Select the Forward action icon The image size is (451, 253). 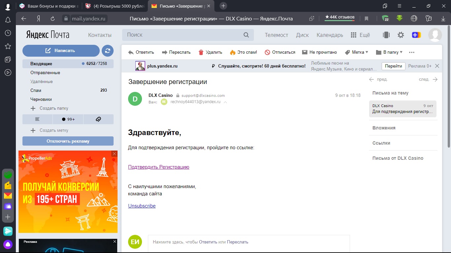[164, 52]
